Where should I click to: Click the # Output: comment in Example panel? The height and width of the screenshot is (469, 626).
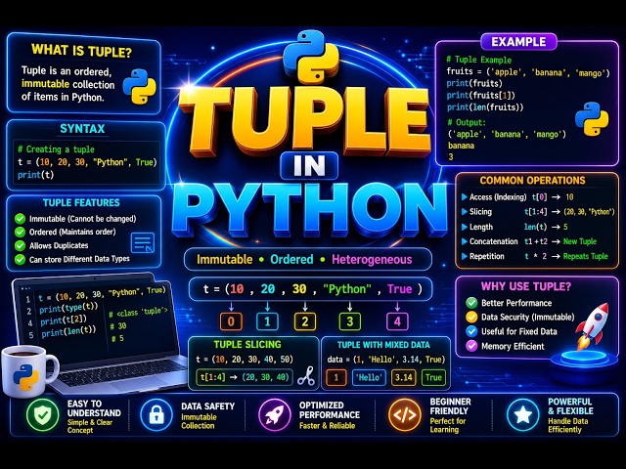[467, 122]
